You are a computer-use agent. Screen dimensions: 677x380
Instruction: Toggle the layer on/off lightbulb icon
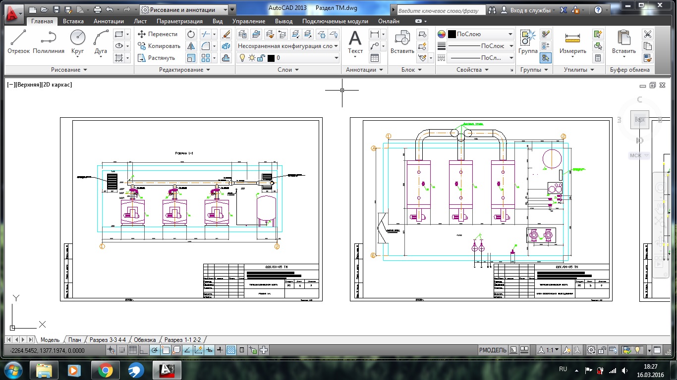[242, 58]
